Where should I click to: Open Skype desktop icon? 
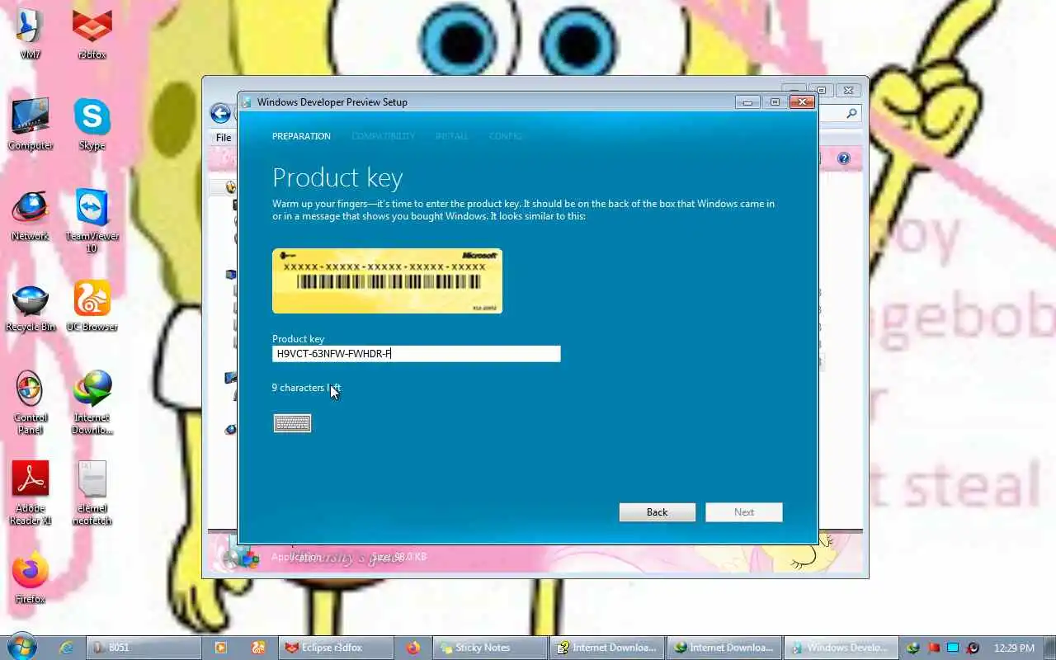[x=92, y=125]
